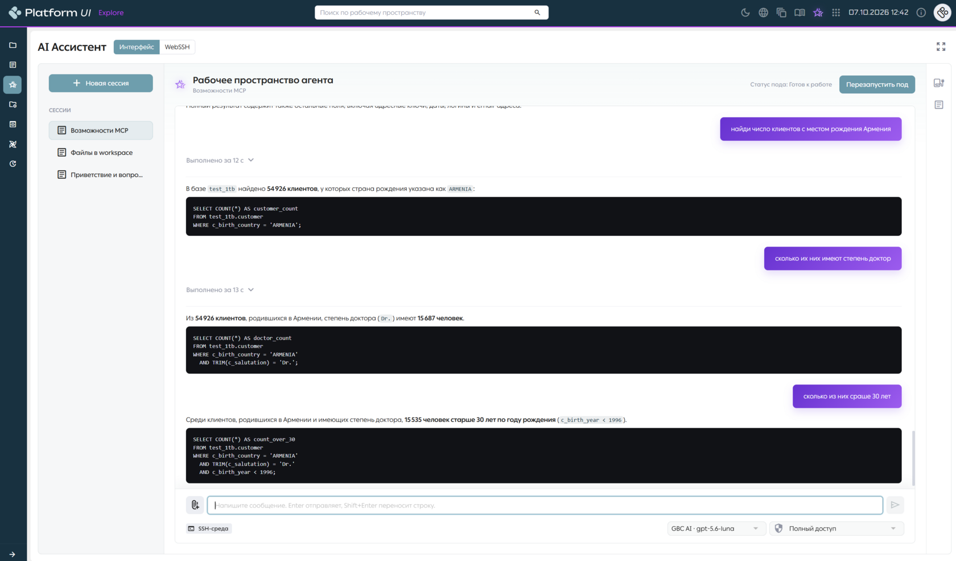Click the Platform UI logo

click(50, 13)
